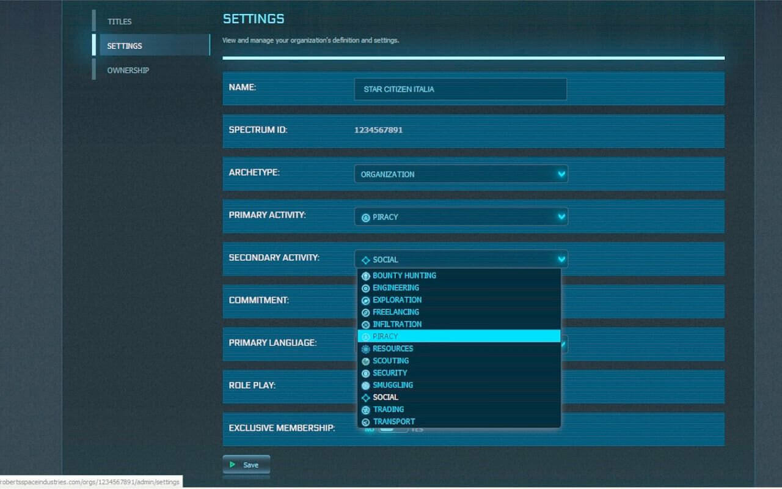Pick Scouting from the secondary activity options
Viewport: 782px width, 489px height.
(390, 361)
